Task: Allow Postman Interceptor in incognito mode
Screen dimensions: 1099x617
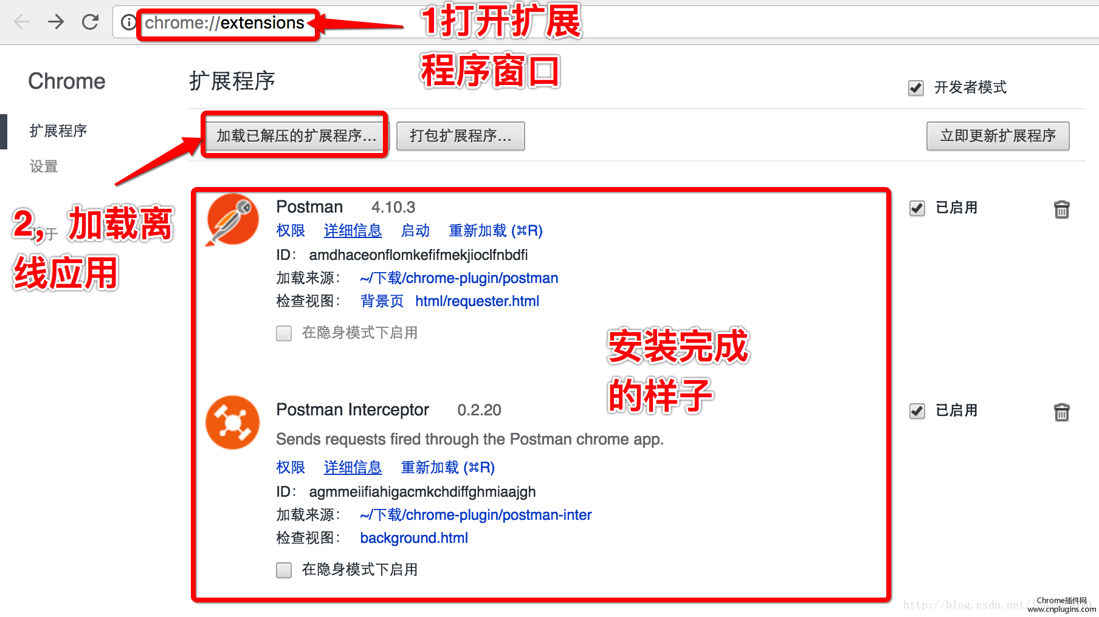Action: [284, 570]
